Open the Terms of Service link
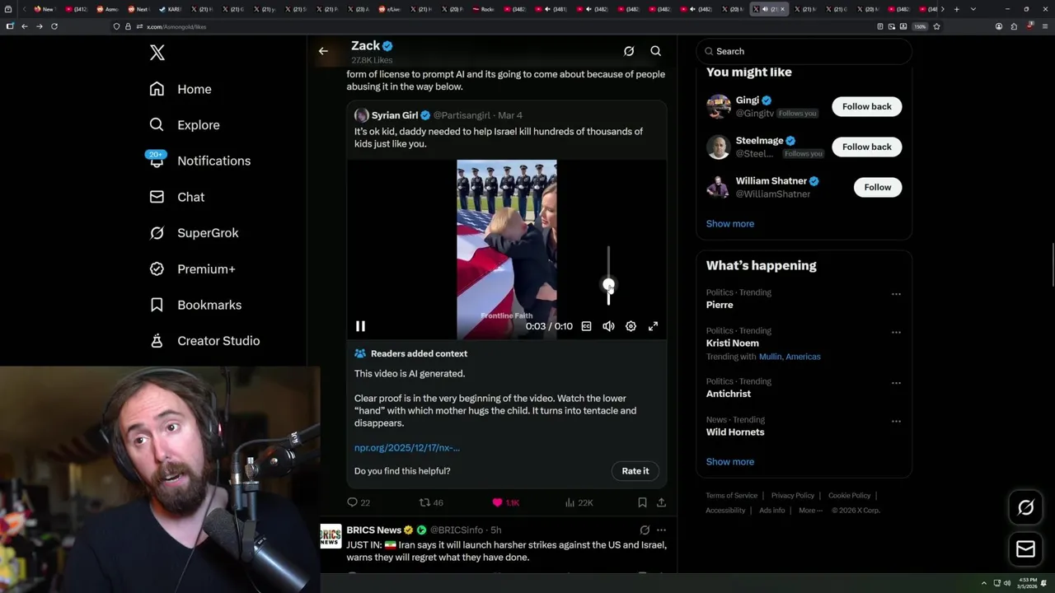 coord(731,496)
